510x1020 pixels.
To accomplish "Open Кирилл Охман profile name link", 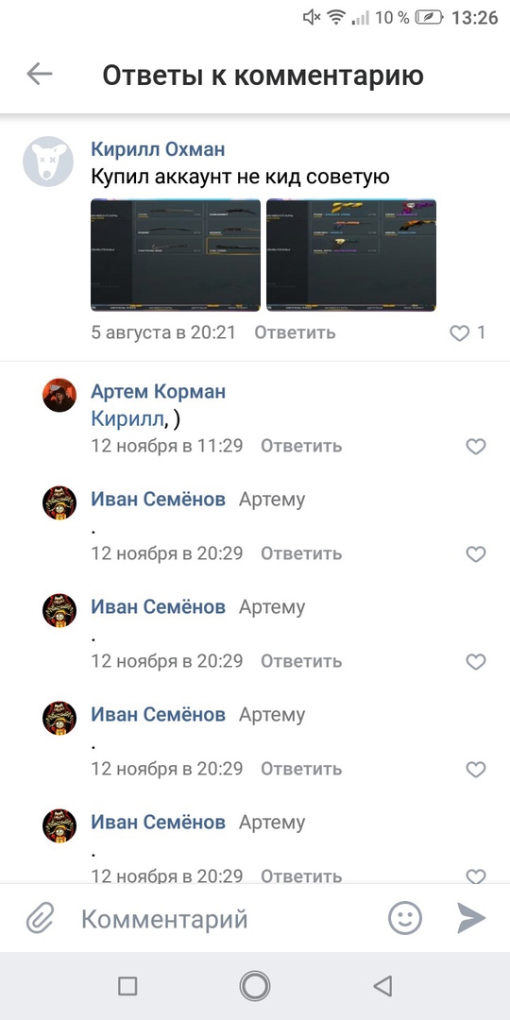I will point(158,149).
